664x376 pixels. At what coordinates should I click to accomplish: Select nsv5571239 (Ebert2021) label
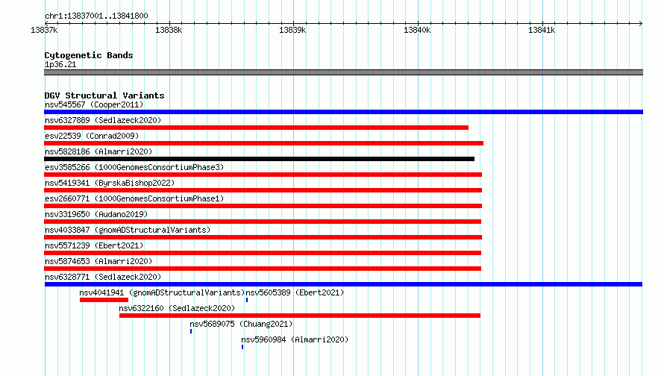click(94, 245)
